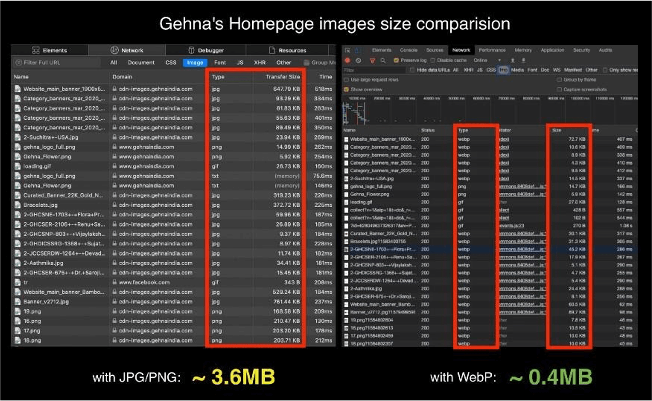This screenshot has height=401, width=652.
Task: Open the Security tab in Chrome DevTools
Action: tap(581, 50)
